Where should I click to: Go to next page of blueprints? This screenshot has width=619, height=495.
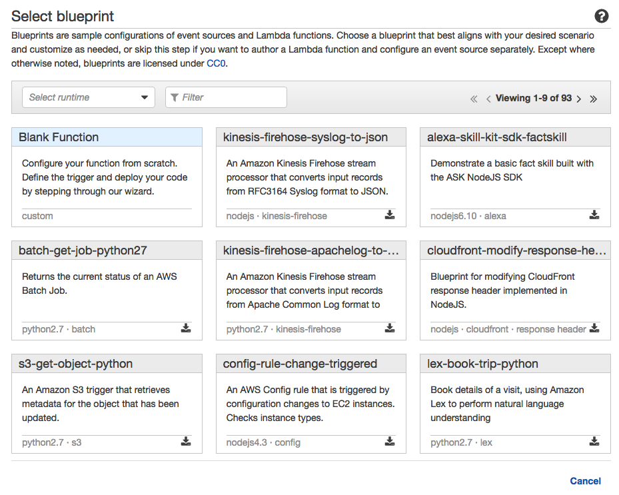tap(579, 99)
